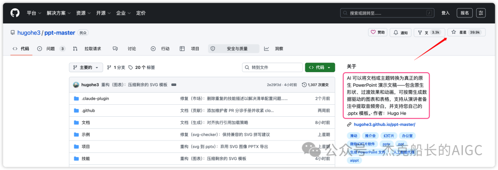Open the .github folder
This screenshot has width=498, height=170.
(x=88, y=110)
